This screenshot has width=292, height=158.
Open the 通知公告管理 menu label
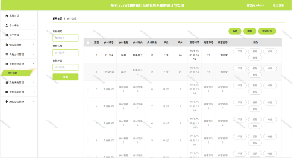click(x=17, y=102)
